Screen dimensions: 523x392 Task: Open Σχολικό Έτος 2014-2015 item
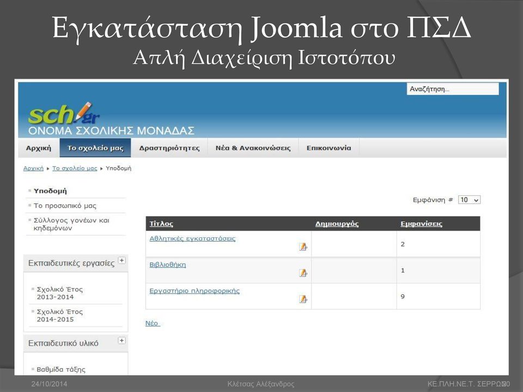(60, 315)
